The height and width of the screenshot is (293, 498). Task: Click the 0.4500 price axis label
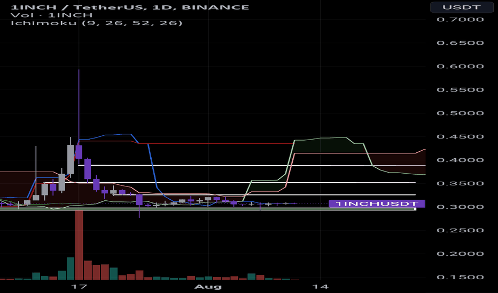pos(460,136)
